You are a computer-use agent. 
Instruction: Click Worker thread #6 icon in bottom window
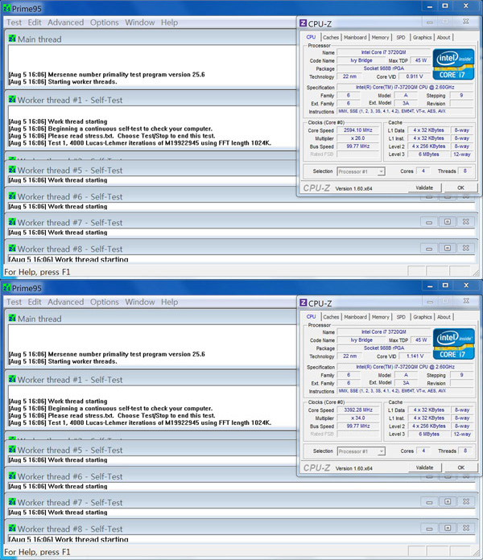(13, 476)
